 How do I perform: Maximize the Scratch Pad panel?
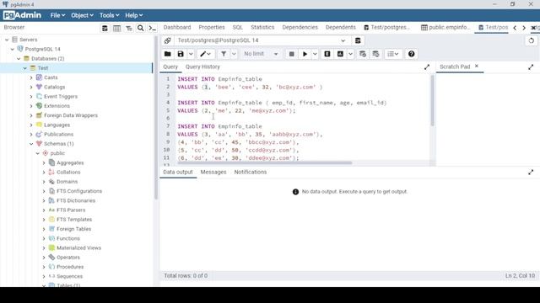coord(531,67)
